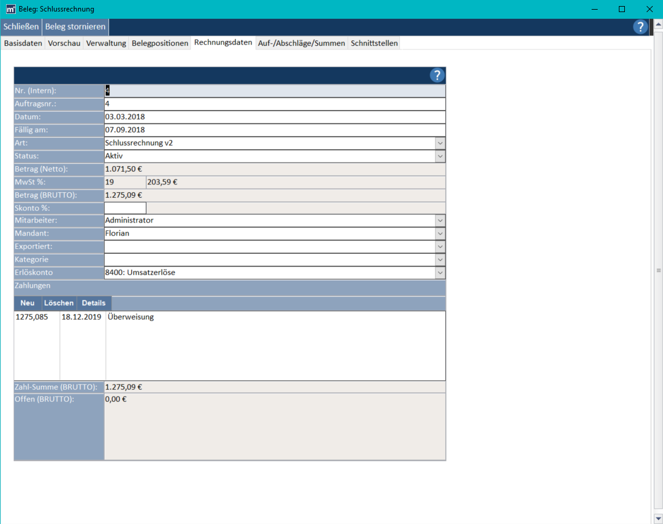The height and width of the screenshot is (524, 663).
Task: Click Beleg stornieren
Action: [x=76, y=27]
